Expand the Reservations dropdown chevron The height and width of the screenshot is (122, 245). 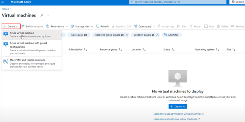[x=67, y=27]
